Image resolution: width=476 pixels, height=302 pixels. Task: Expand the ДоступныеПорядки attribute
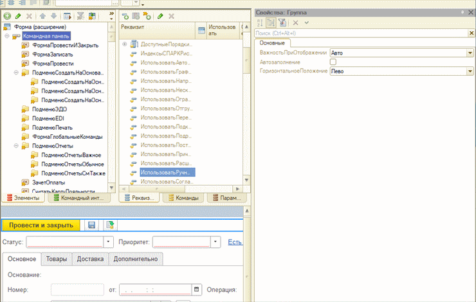124,44
